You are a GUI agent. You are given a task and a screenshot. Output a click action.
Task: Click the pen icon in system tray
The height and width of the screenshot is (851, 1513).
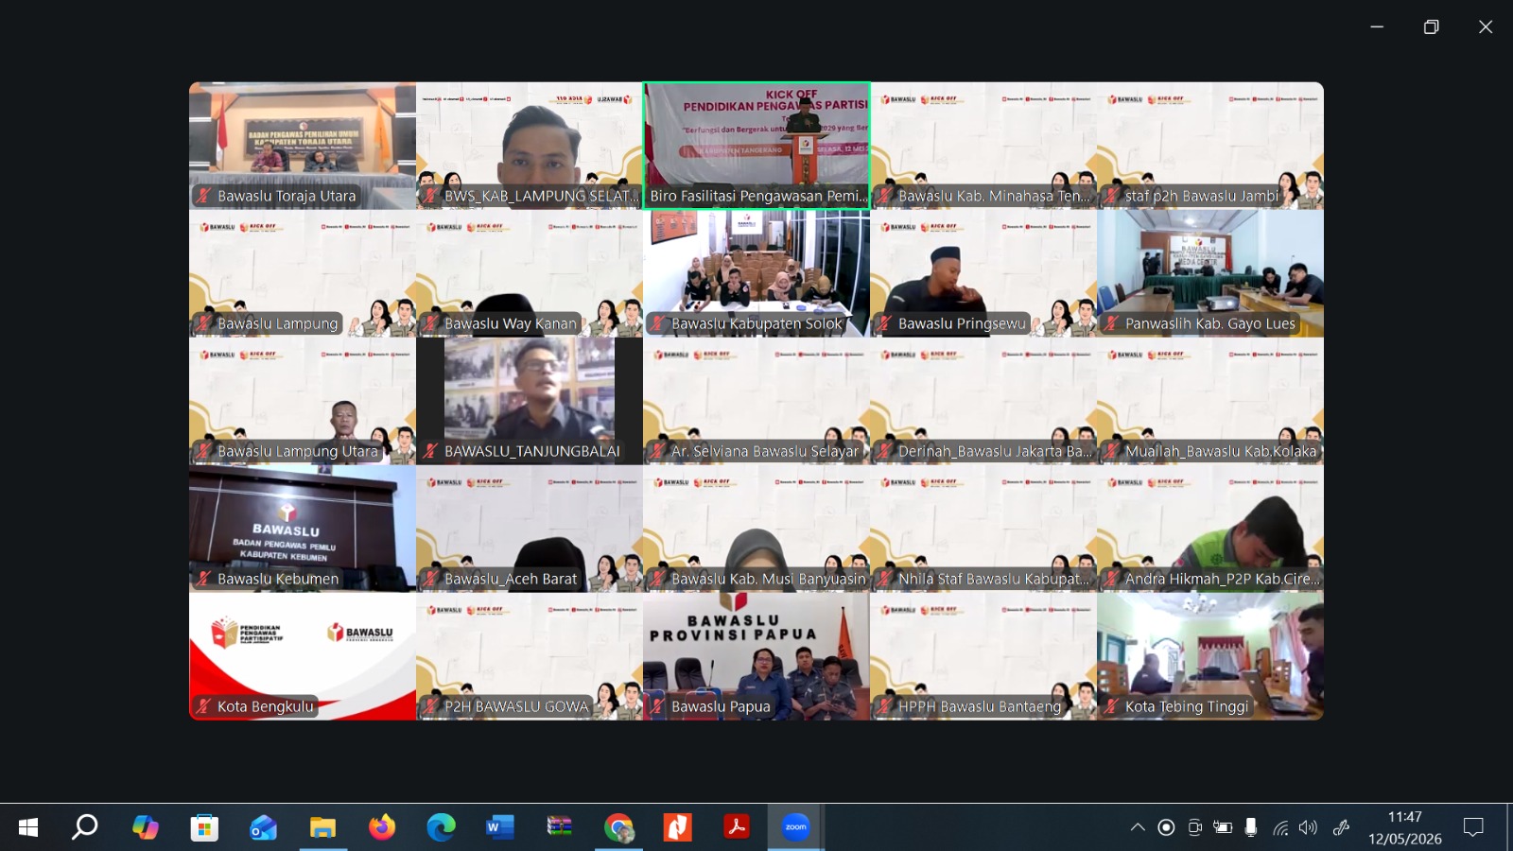pyautogui.click(x=1341, y=827)
